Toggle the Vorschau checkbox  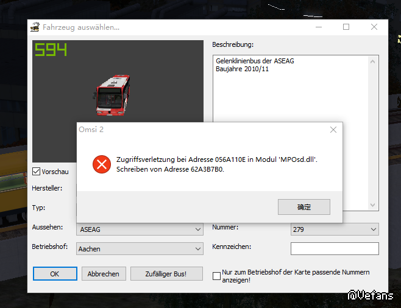(37, 172)
